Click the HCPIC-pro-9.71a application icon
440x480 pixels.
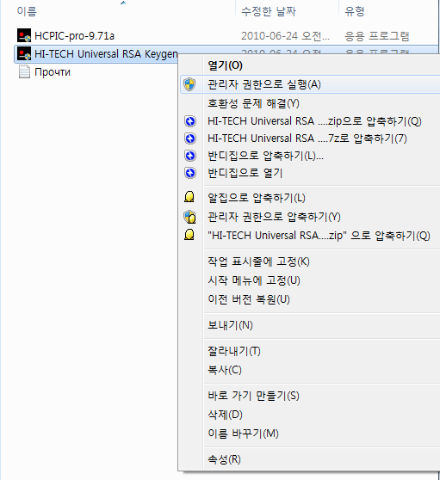pyautogui.click(x=24, y=35)
